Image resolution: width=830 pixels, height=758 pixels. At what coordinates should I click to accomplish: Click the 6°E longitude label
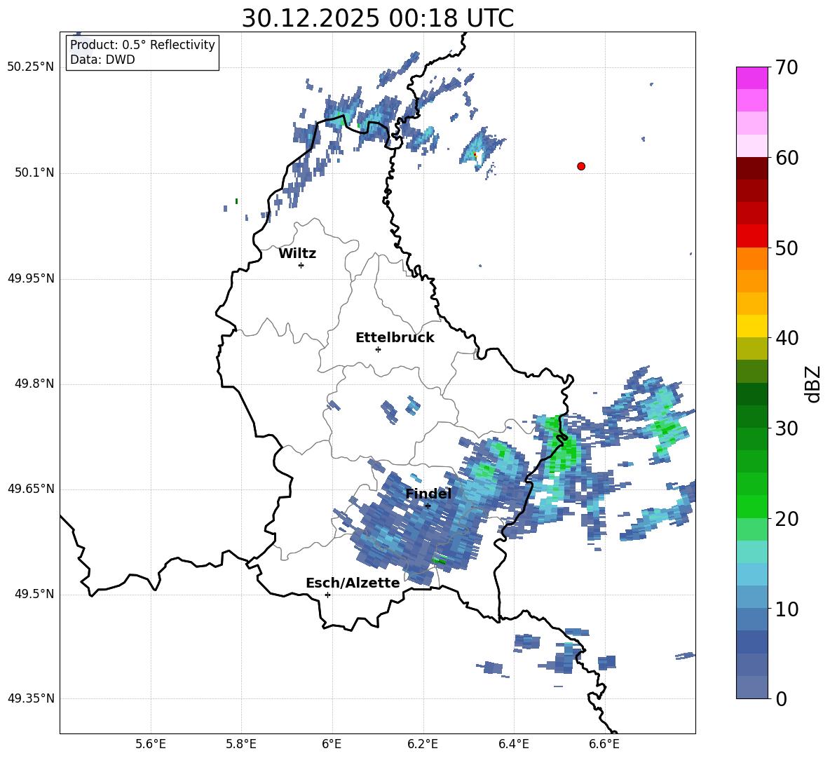pos(332,744)
